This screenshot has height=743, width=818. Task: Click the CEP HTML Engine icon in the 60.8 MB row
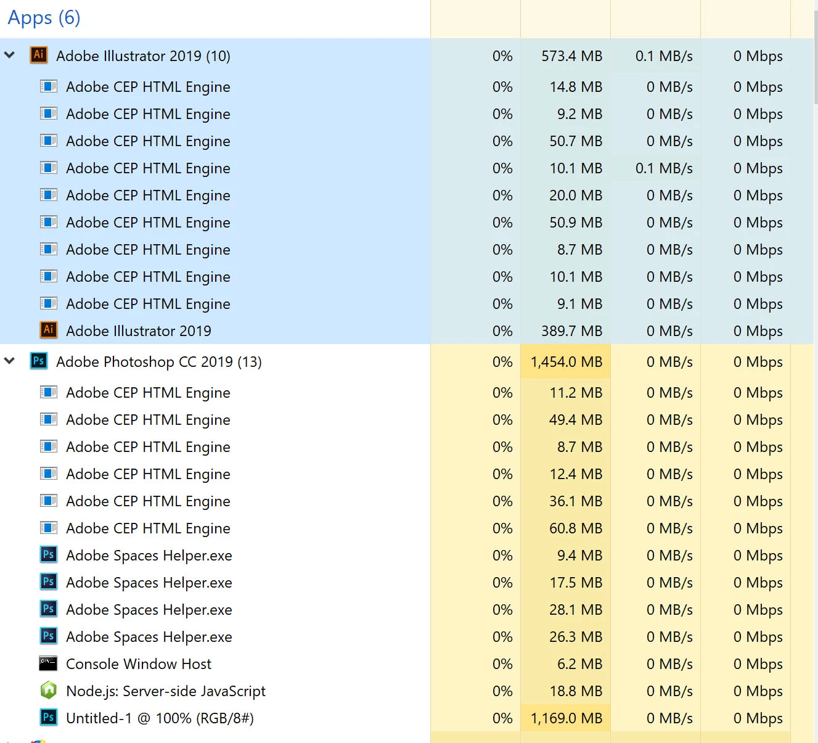[49, 528]
